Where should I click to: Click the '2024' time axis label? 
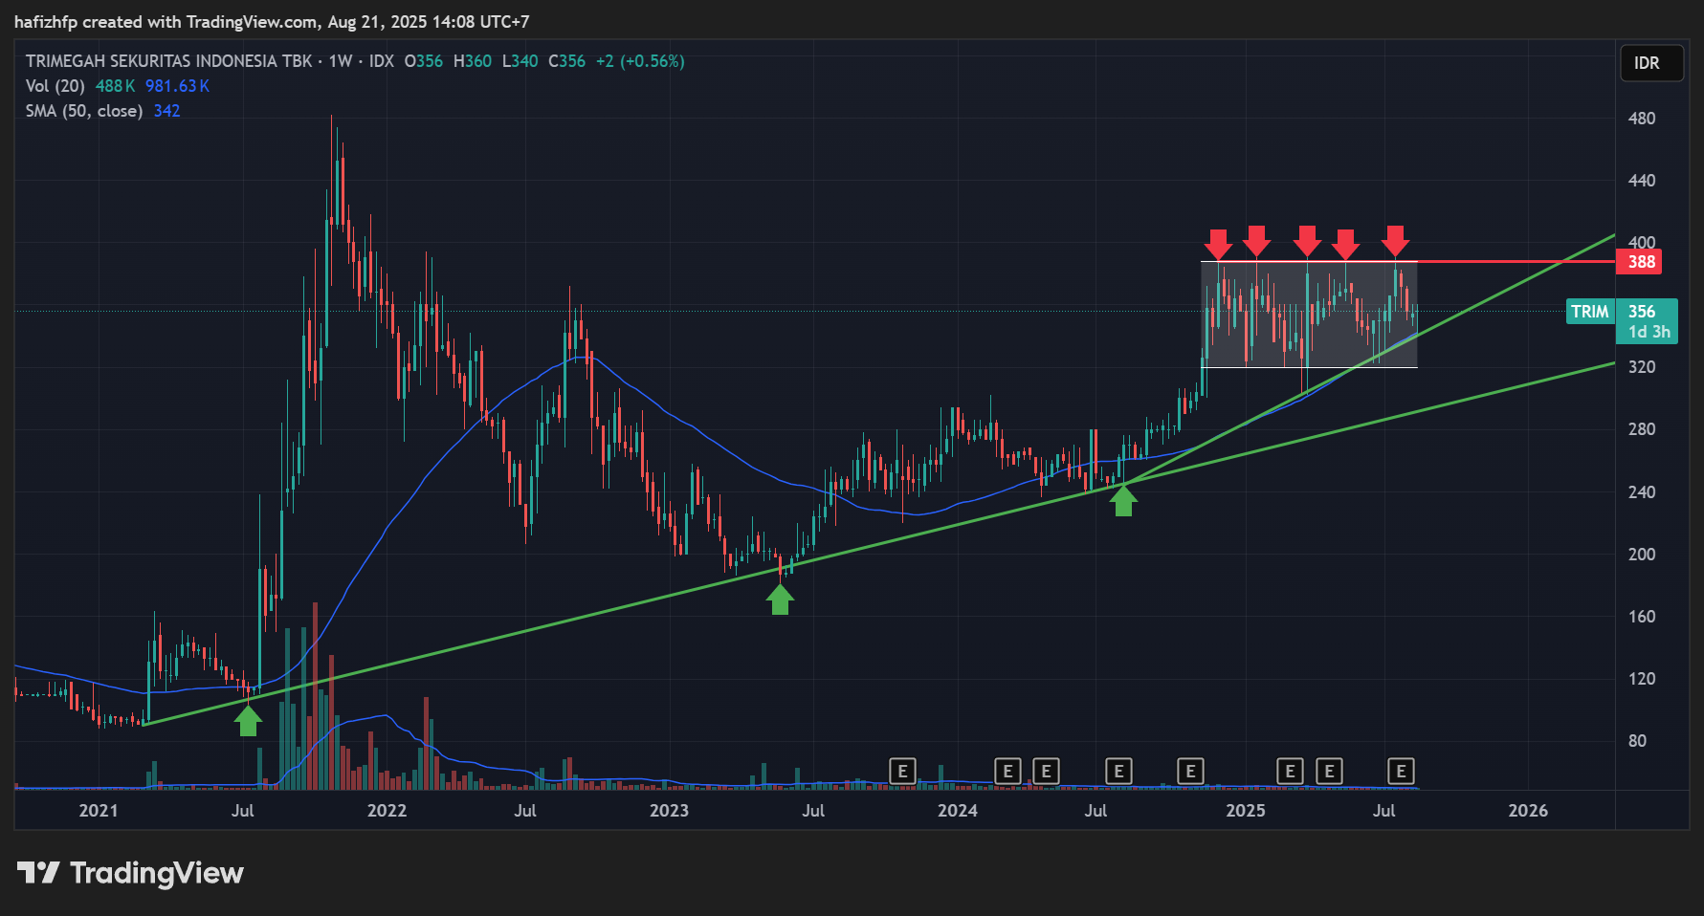(x=958, y=811)
